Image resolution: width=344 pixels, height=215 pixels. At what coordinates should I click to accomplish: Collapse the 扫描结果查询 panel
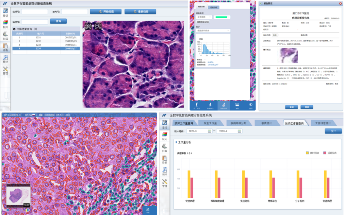[x=14, y=29]
